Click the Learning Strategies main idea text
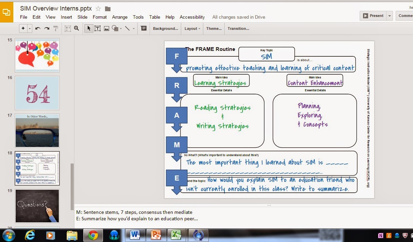The height and width of the screenshot is (242, 413). (220, 83)
